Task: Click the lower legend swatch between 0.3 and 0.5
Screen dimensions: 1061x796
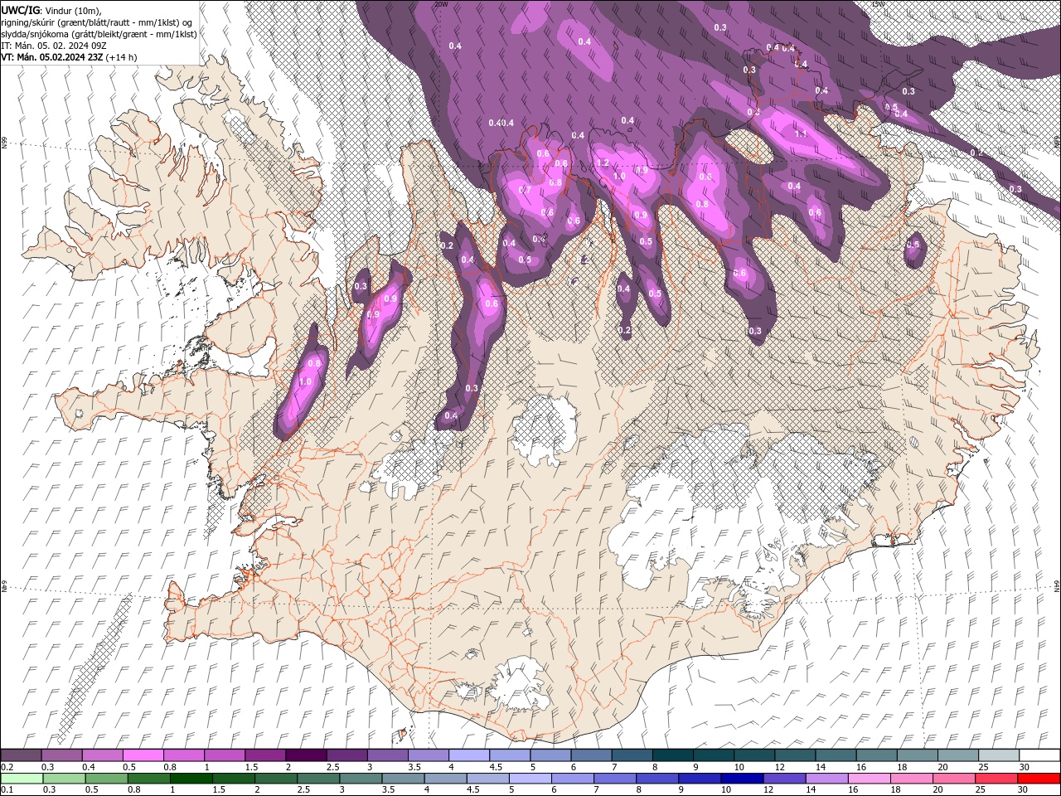Action: click(64, 779)
